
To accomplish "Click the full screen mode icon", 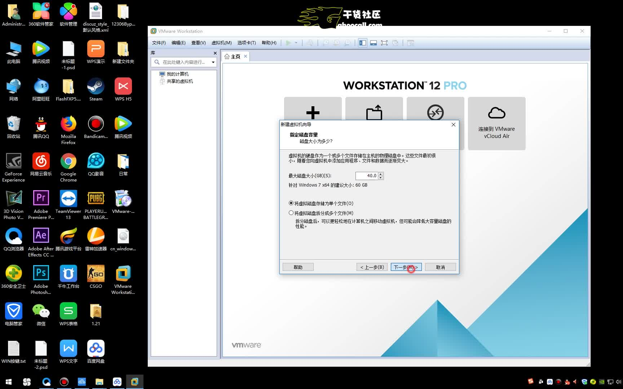I will click(x=384, y=43).
